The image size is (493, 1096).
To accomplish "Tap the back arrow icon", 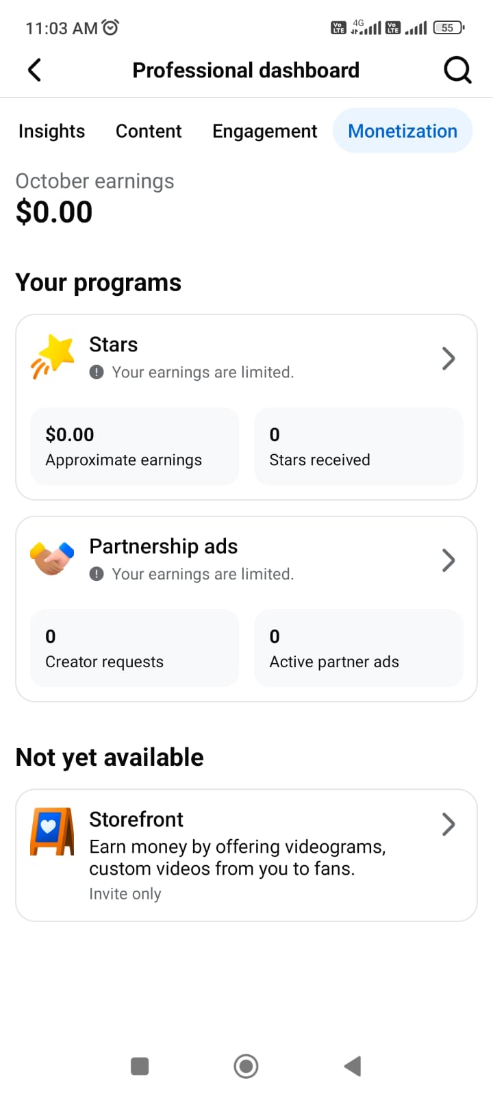I will coord(35,70).
